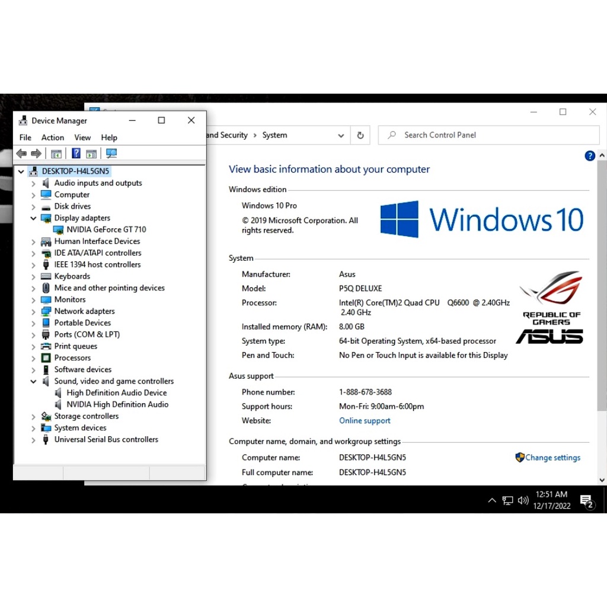The width and height of the screenshot is (607, 607).
Task: Click the Back arrow in Device Manager toolbar
Action: click(x=21, y=154)
